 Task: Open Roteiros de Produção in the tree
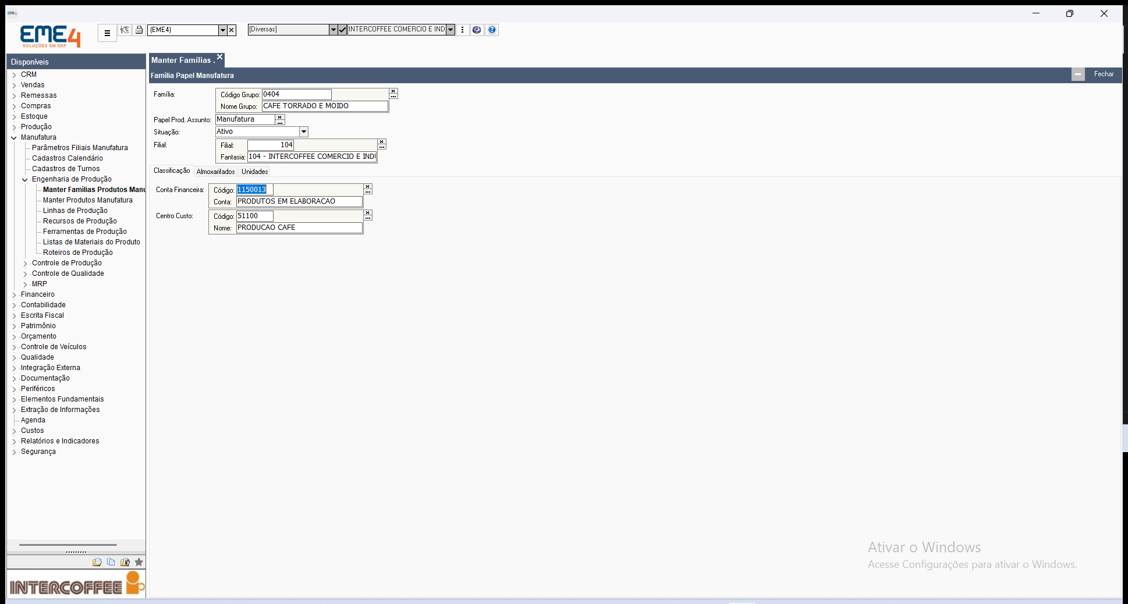pos(78,253)
